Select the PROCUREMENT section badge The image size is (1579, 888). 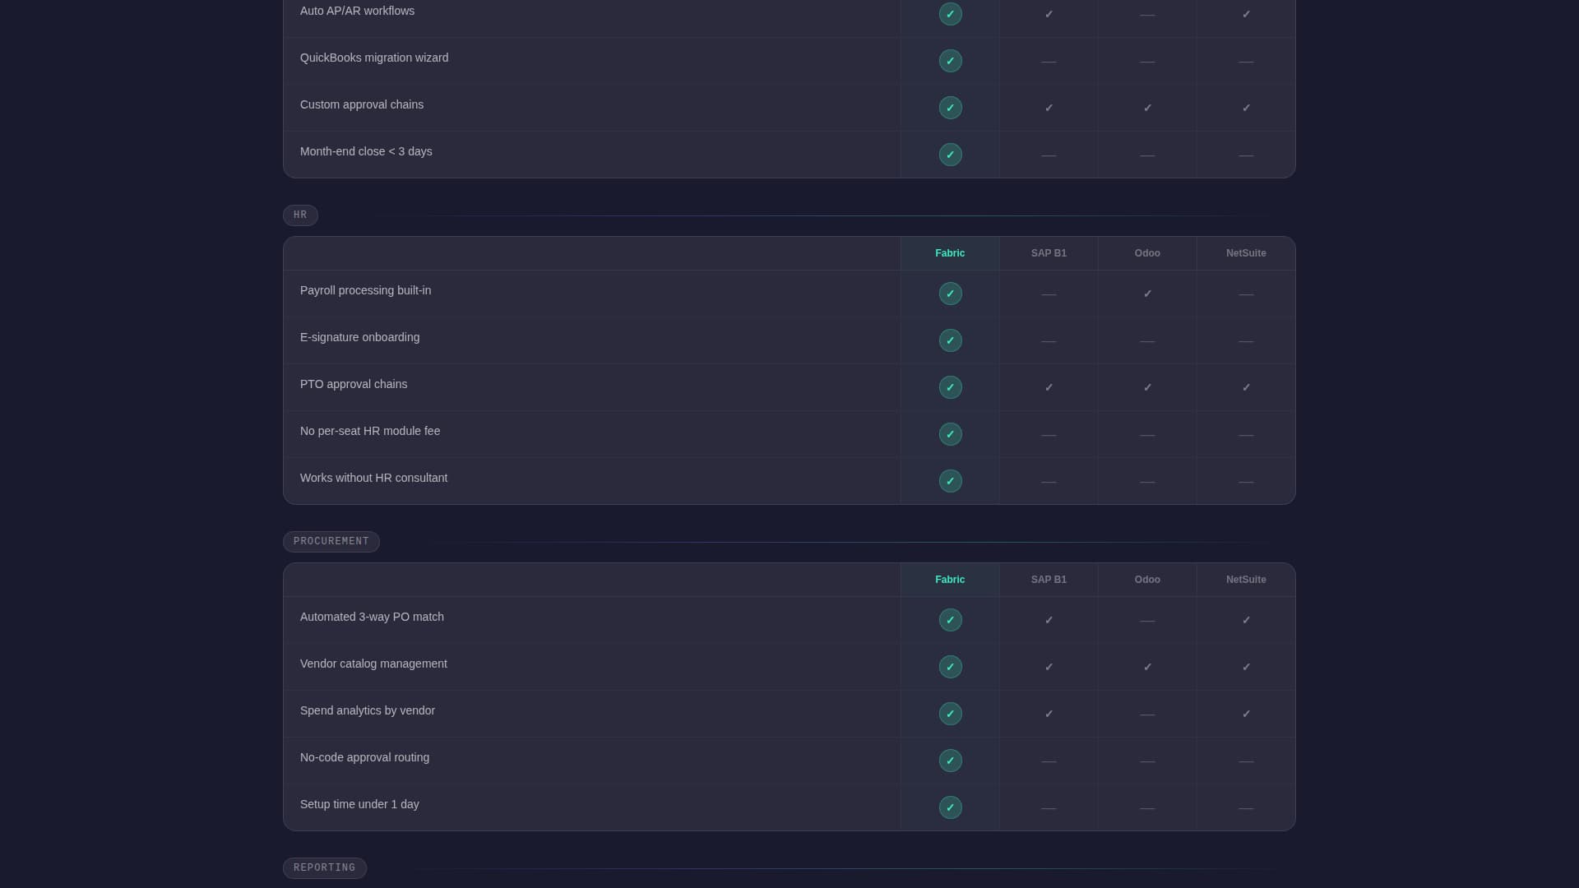point(331,542)
